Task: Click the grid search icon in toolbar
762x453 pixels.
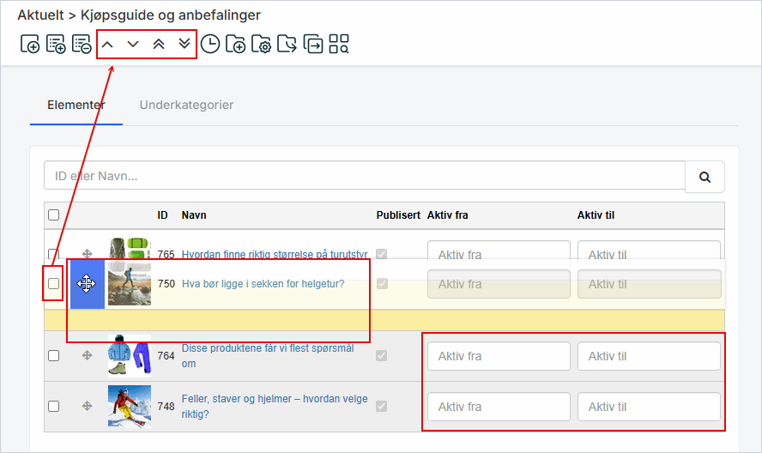Action: (339, 44)
